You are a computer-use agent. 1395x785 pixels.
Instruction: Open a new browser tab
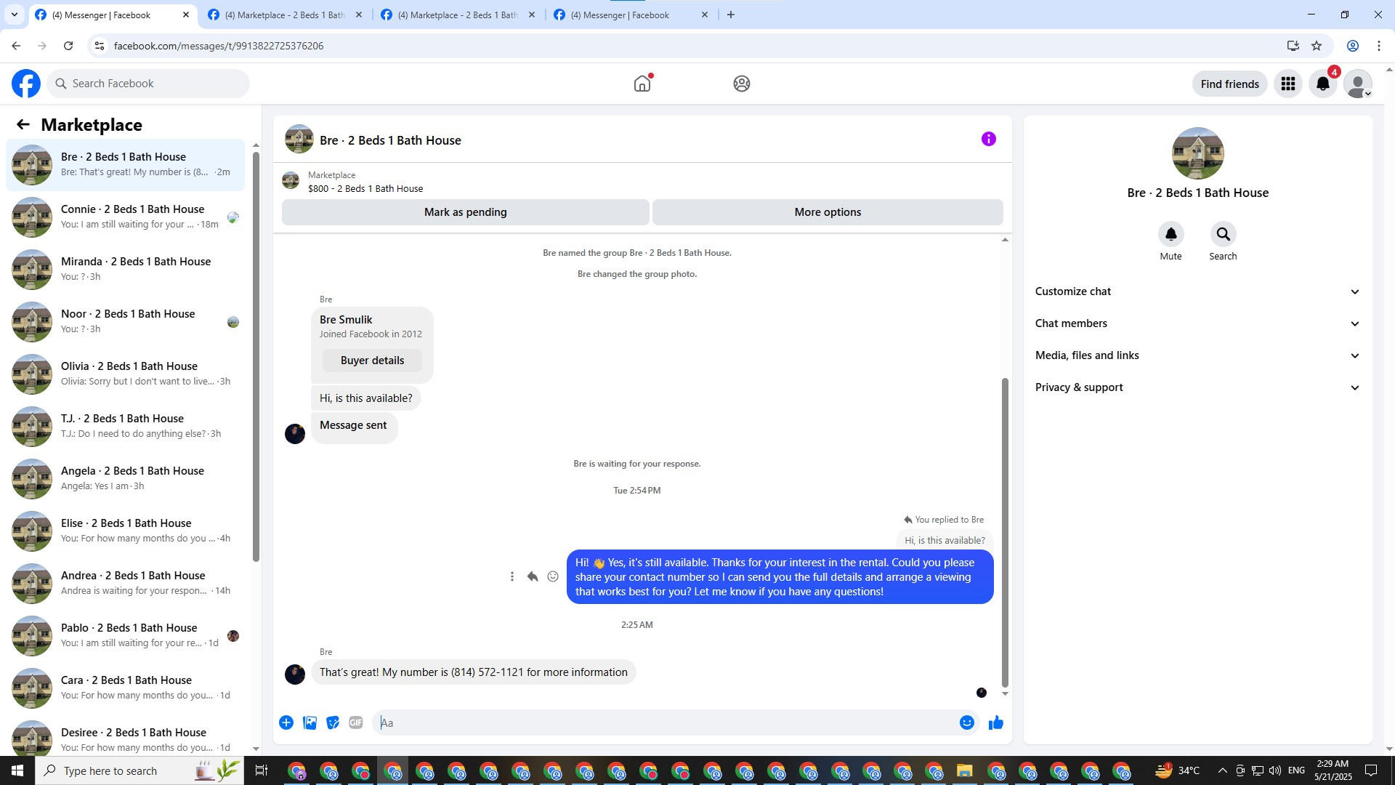731,15
